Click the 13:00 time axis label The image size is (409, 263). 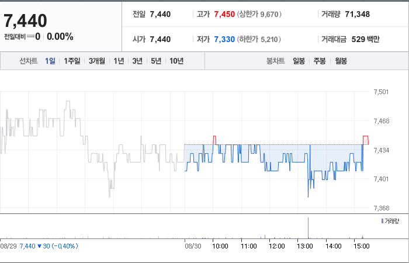coord(305,246)
